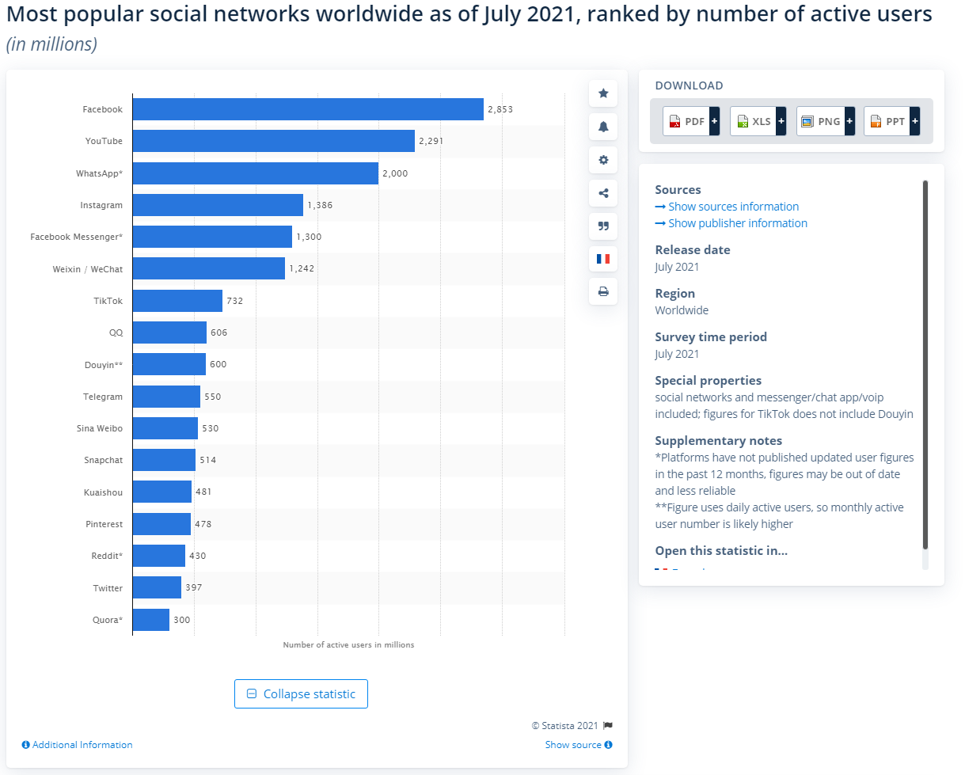Download the statistic as XLS
This screenshot has width=965, height=775.
tap(753, 120)
